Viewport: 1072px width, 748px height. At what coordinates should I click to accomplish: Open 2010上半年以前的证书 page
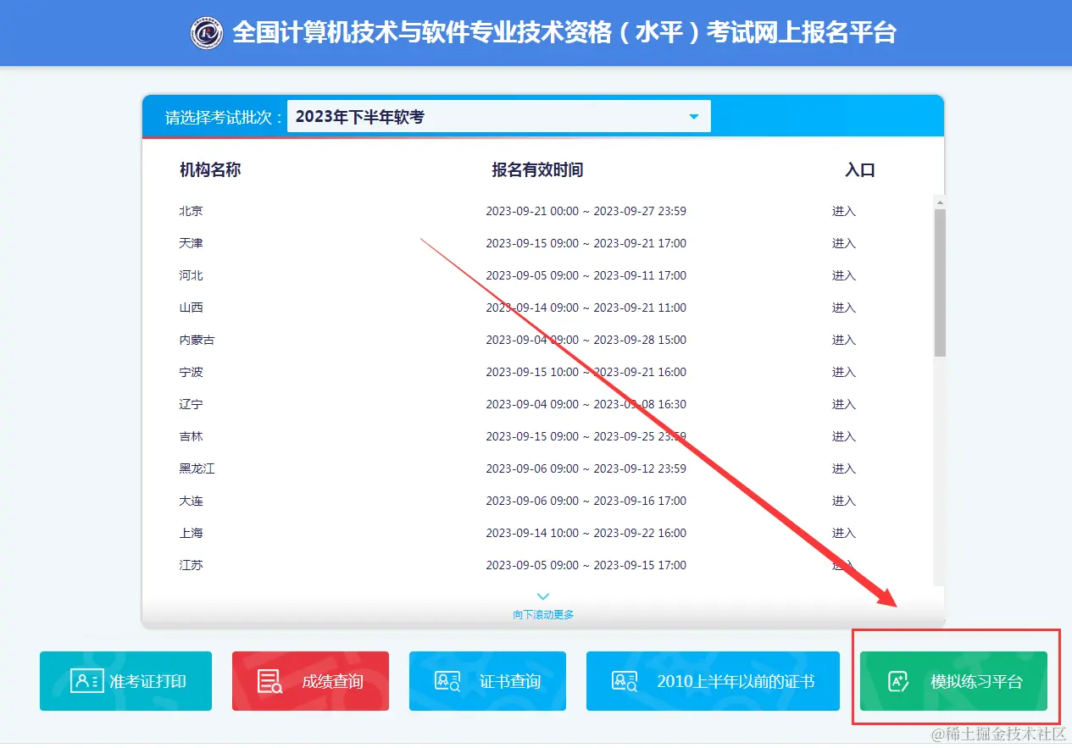(713, 681)
